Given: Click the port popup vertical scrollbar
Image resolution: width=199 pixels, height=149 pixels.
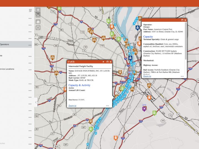Looking at the screenshot, I should pos(186,41).
